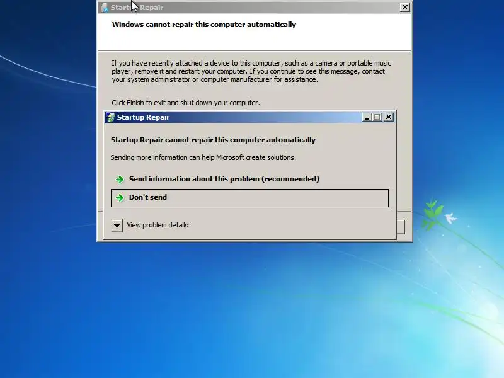Screen dimensions: 504x378
Task: Choose Send information about this problem (recommended)
Action: [249, 179]
